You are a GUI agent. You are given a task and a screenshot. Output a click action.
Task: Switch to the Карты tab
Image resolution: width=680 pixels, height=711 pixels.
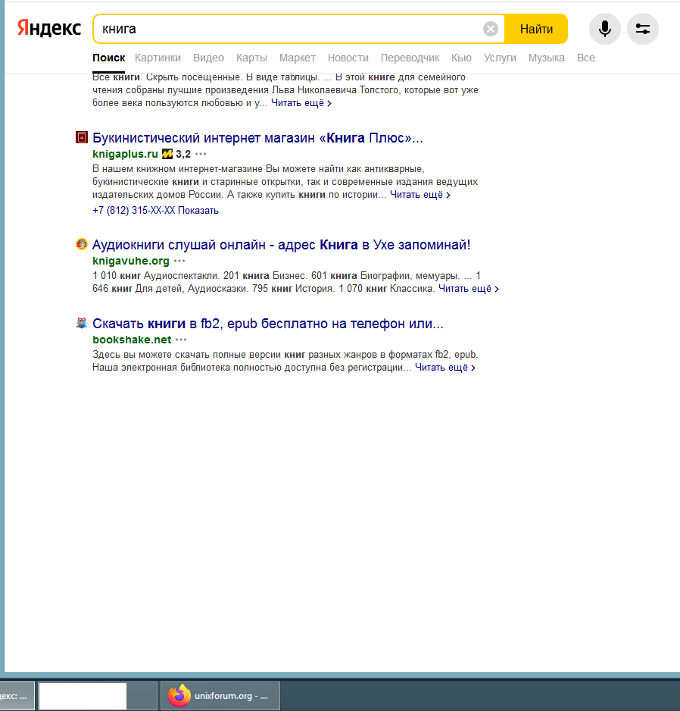(x=251, y=58)
